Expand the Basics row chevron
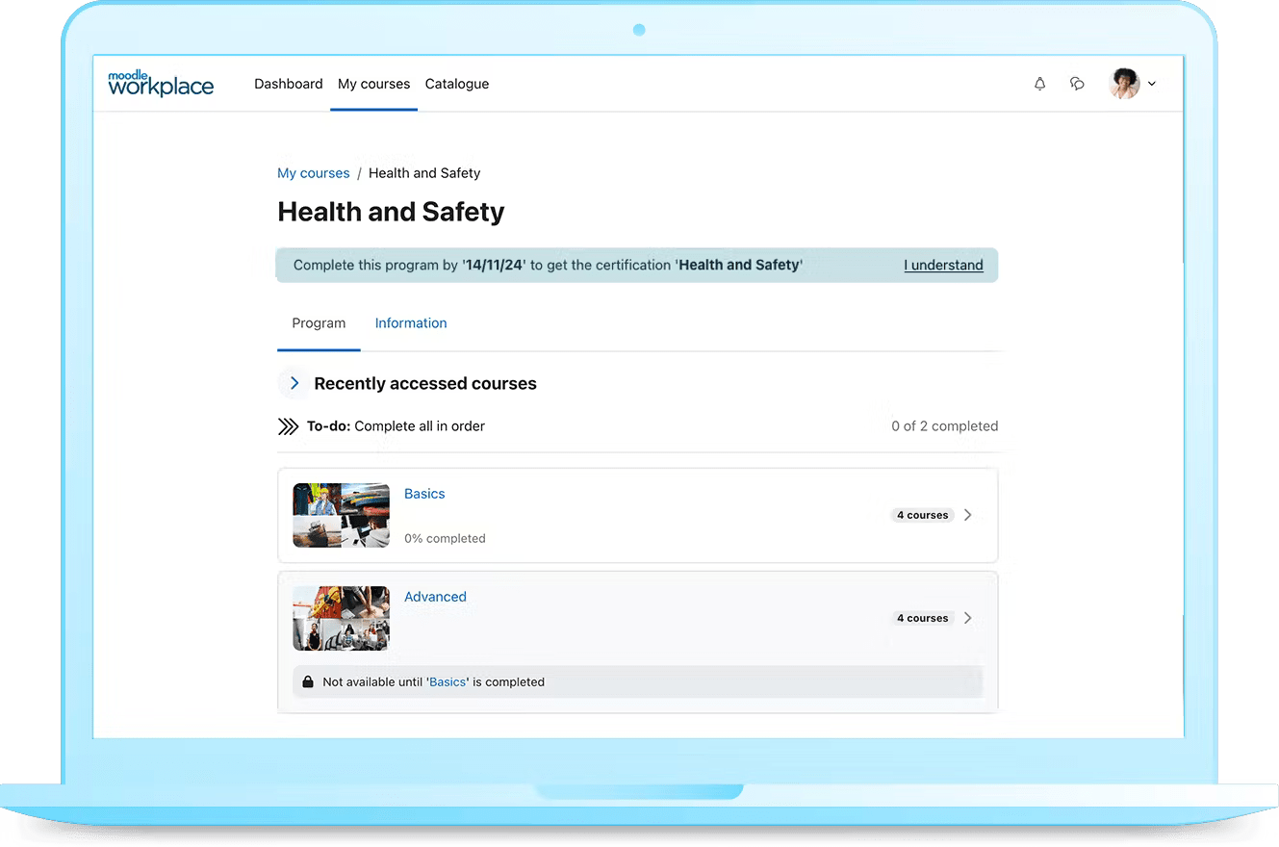This screenshot has height=847, width=1279. click(968, 515)
